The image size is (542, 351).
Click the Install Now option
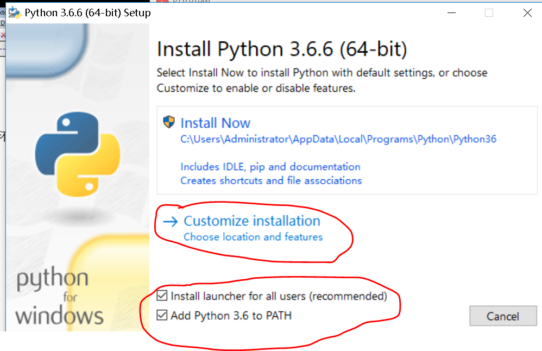[x=347, y=151]
